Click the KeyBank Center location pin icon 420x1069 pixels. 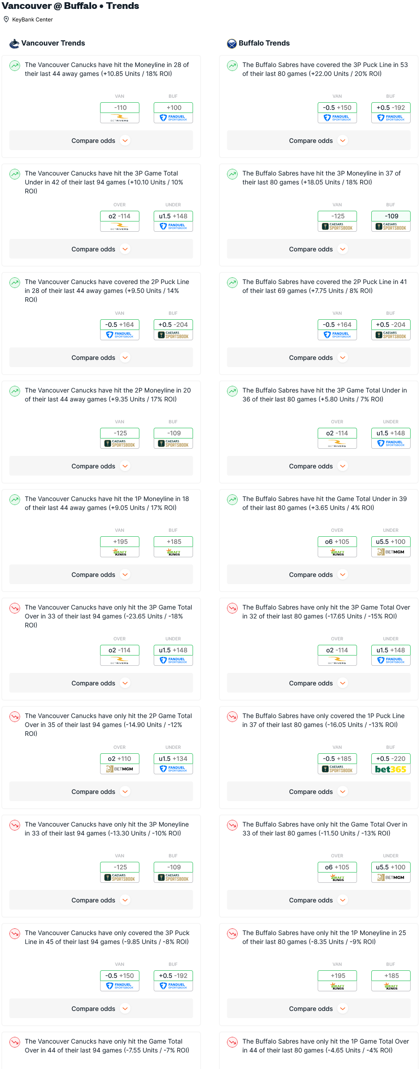6,19
